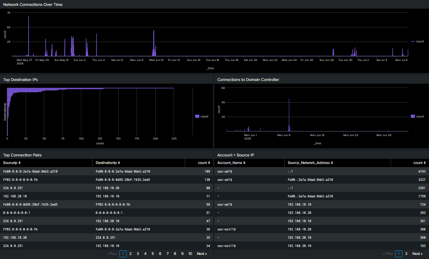Screen dimensions: 429x259
Task: Sort by Account_Name column header
Action: [231, 163]
